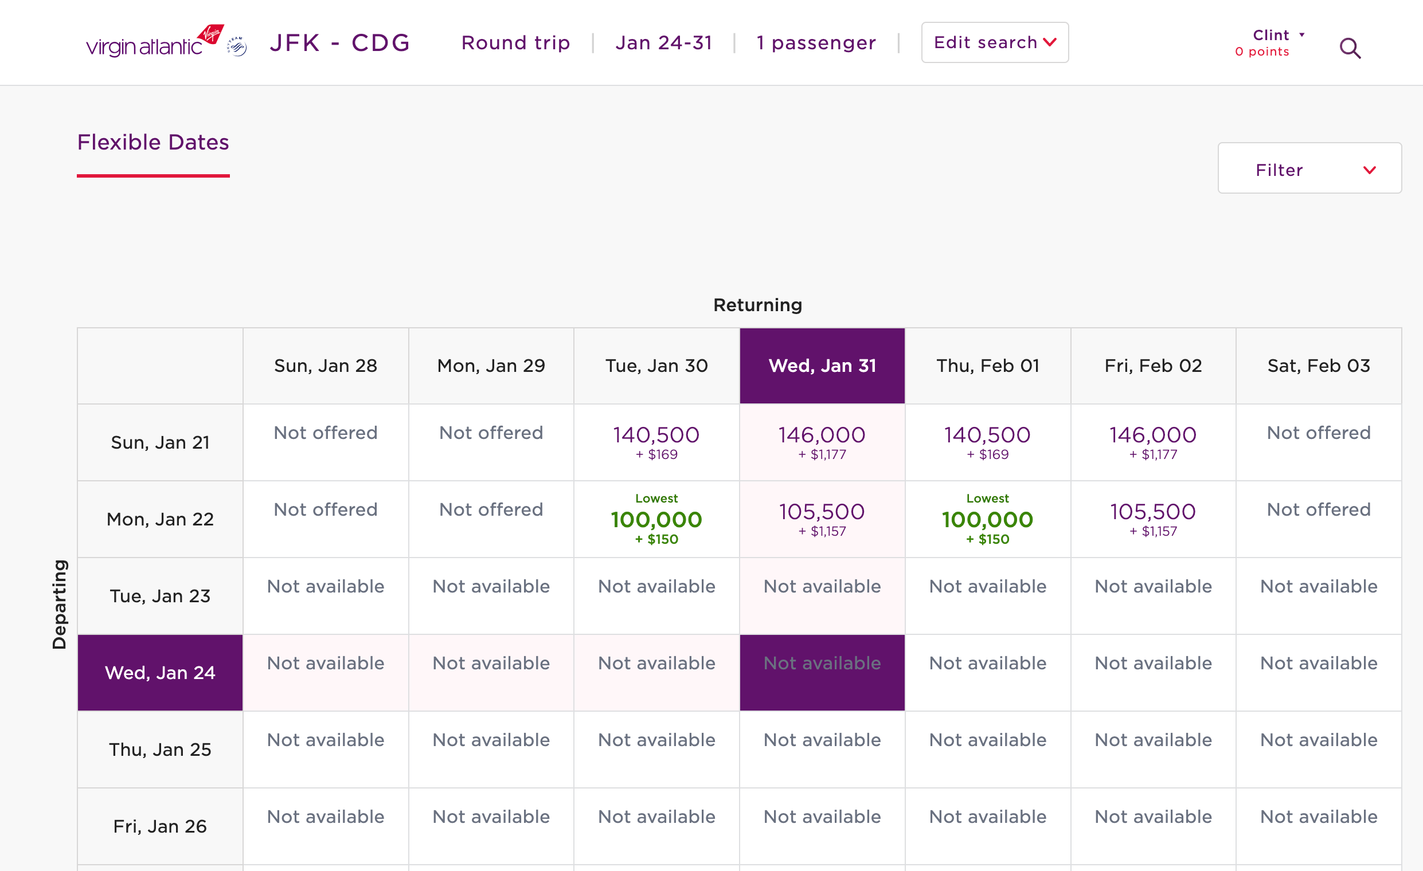Select the Flexible Dates tab

pyautogui.click(x=153, y=142)
